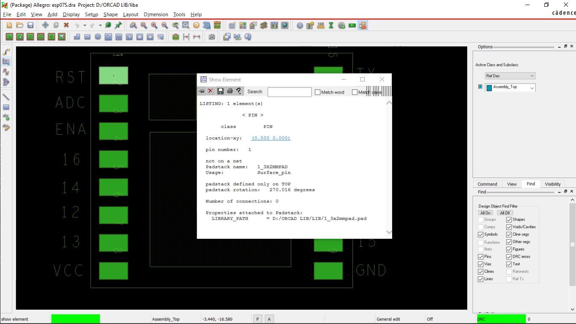
Task: Uncheck the DRC errors find filter
Action: [x=509, y=256]
